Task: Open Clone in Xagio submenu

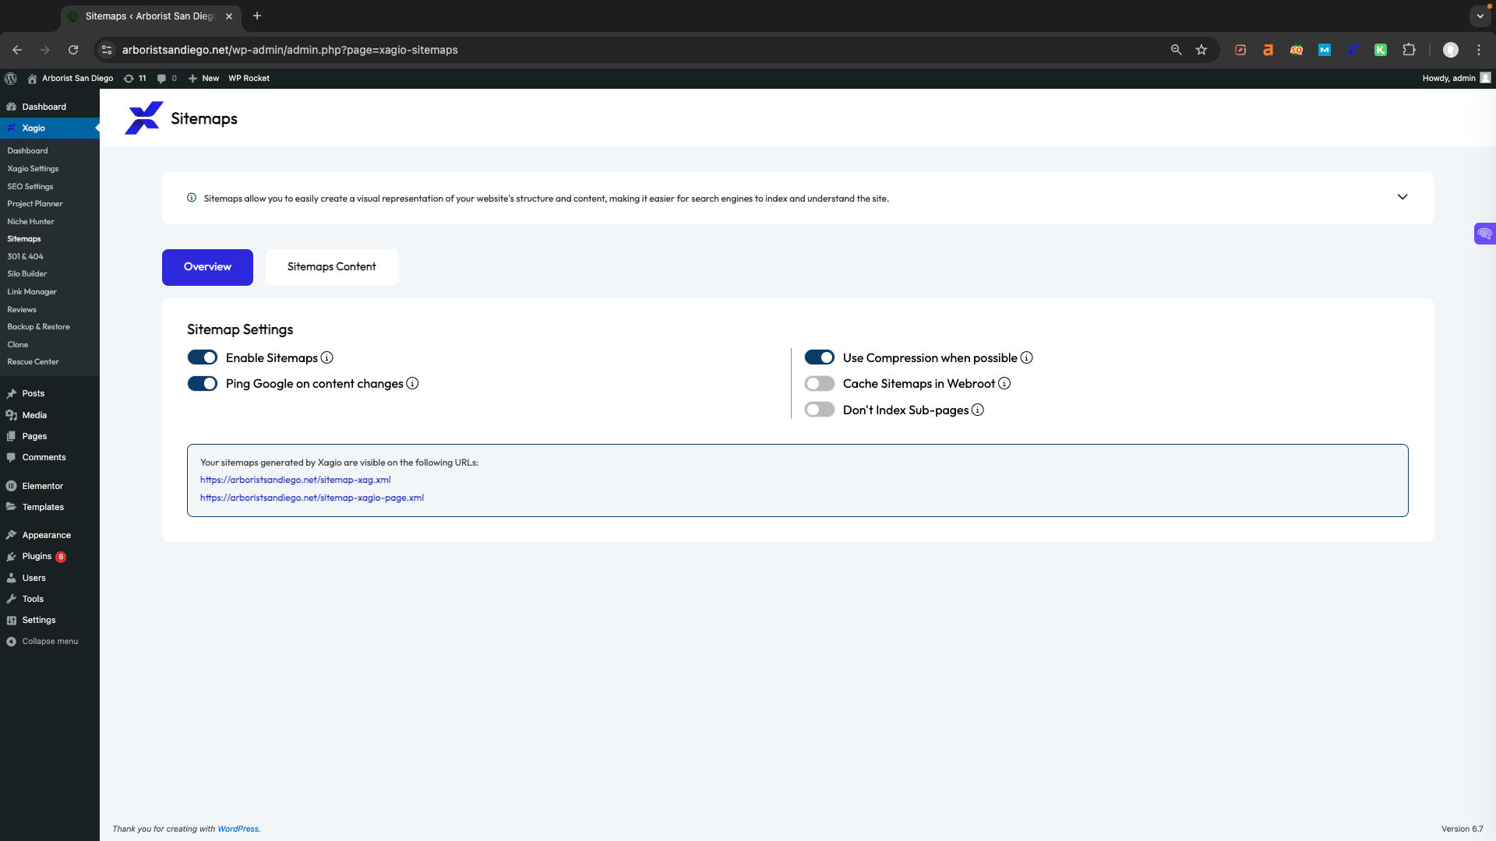Action: [x=18, y=345]
